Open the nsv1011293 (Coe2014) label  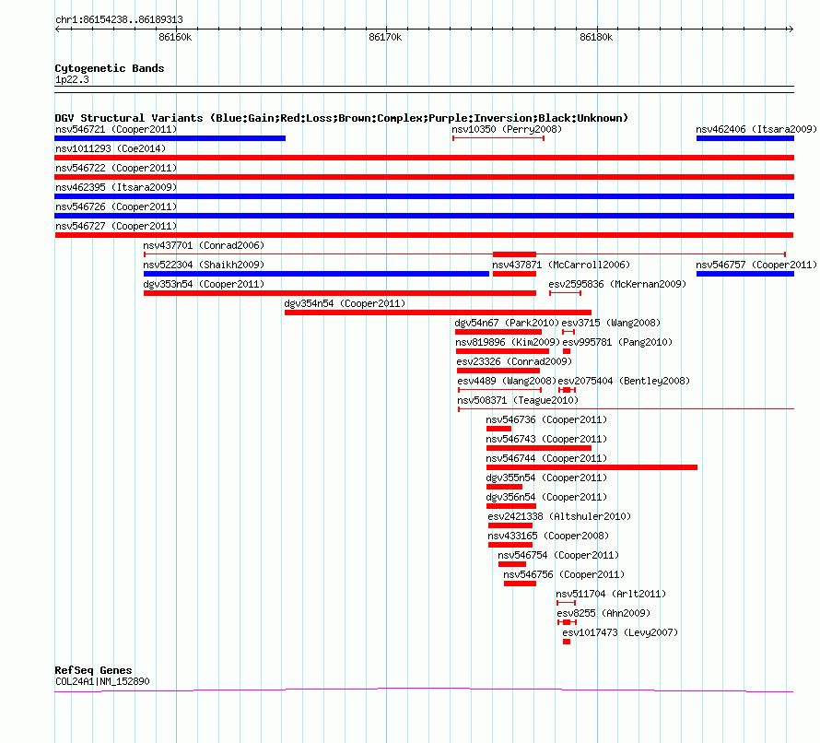click(x=111, y=148)
